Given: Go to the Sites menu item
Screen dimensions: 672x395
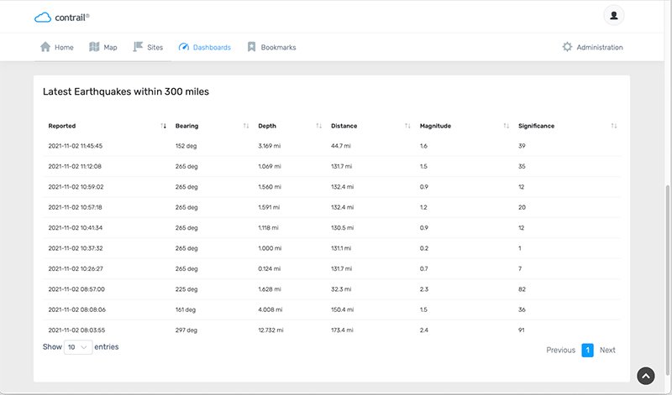Looking at the screenshot, I should [x=155, y=48].
